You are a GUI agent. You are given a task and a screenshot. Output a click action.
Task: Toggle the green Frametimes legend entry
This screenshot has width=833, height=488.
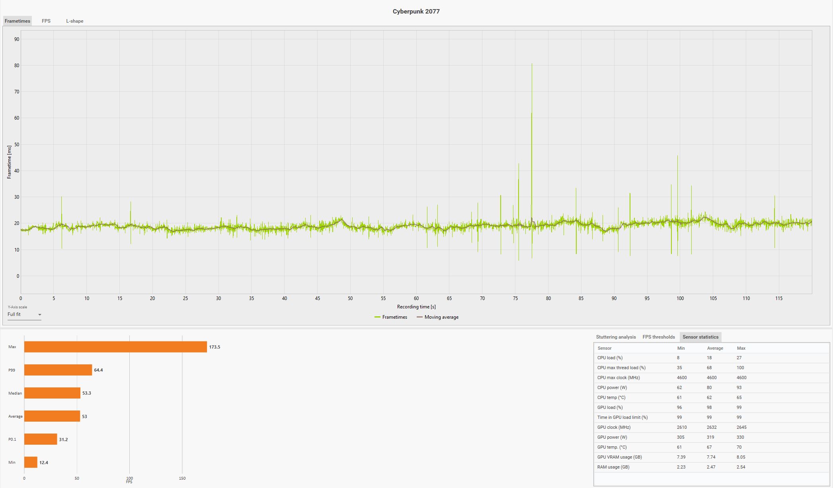pos(391,317)
